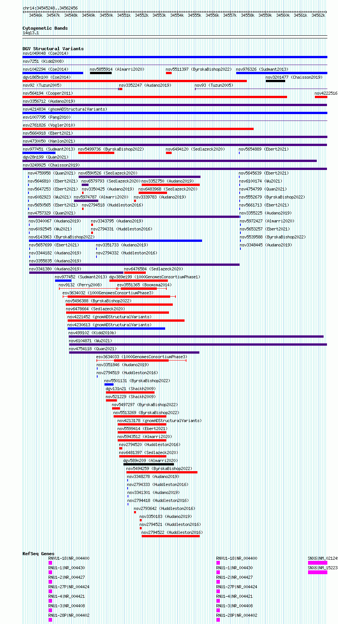Open nsv3355835 (Audano2019) label
Screen dimensions: 338x624
pyautogui.click(x=55, y=261)
